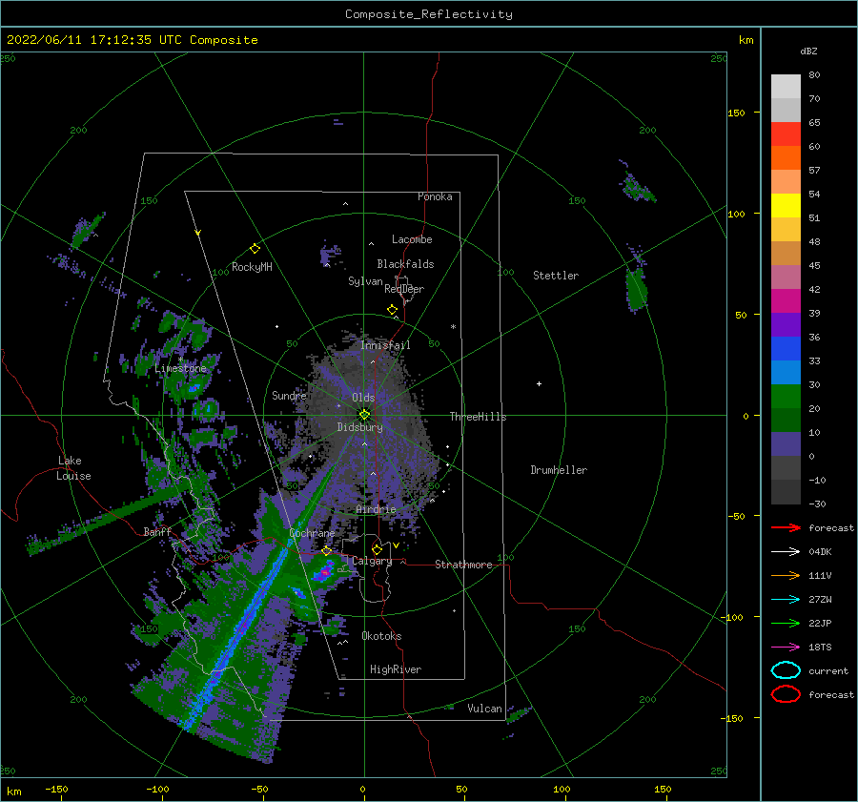This screenshot has width=858, height=802.
Task: Click the yellow radar center marker near Olds
Action: pos(365,415)
